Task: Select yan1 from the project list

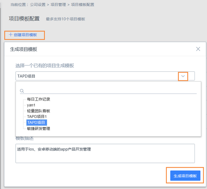Action: coord(31,105)
